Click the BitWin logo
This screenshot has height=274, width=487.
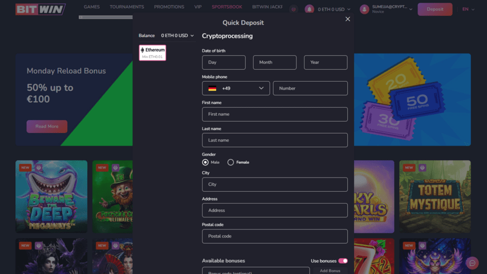tap(40, 9)
